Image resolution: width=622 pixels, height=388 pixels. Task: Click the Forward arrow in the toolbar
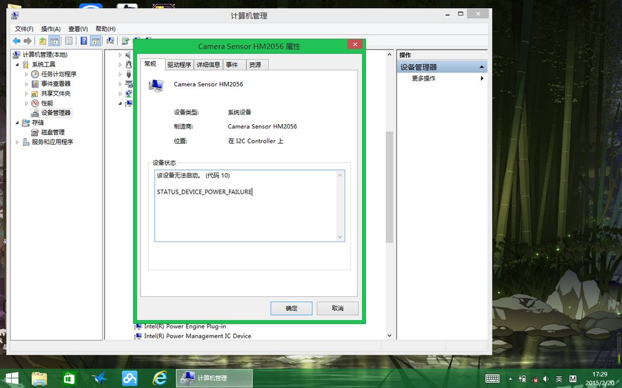coord(27,41)
